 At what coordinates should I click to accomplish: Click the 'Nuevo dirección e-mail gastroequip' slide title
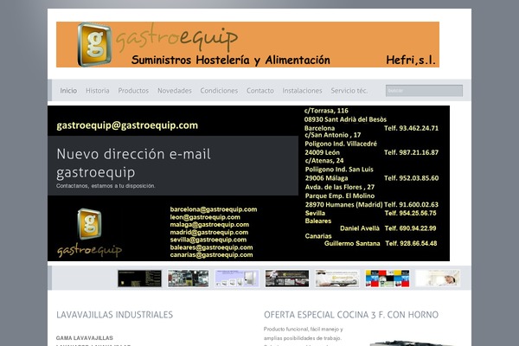(134, 163)
